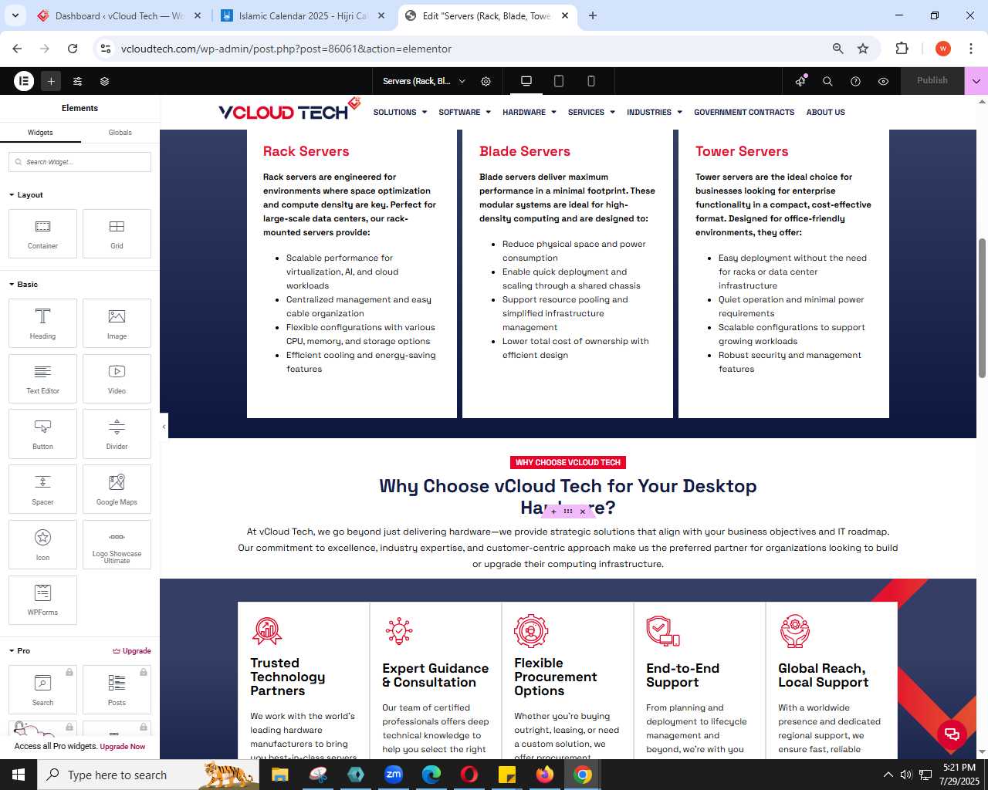Screen dimensions: 988x790
Task: Open Chrome extensions puzzle icon
Action: (x=902, y=49)
